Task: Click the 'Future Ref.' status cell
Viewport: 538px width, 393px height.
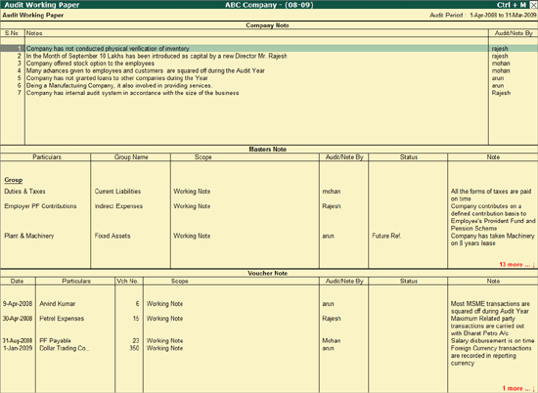Action: 386,236
